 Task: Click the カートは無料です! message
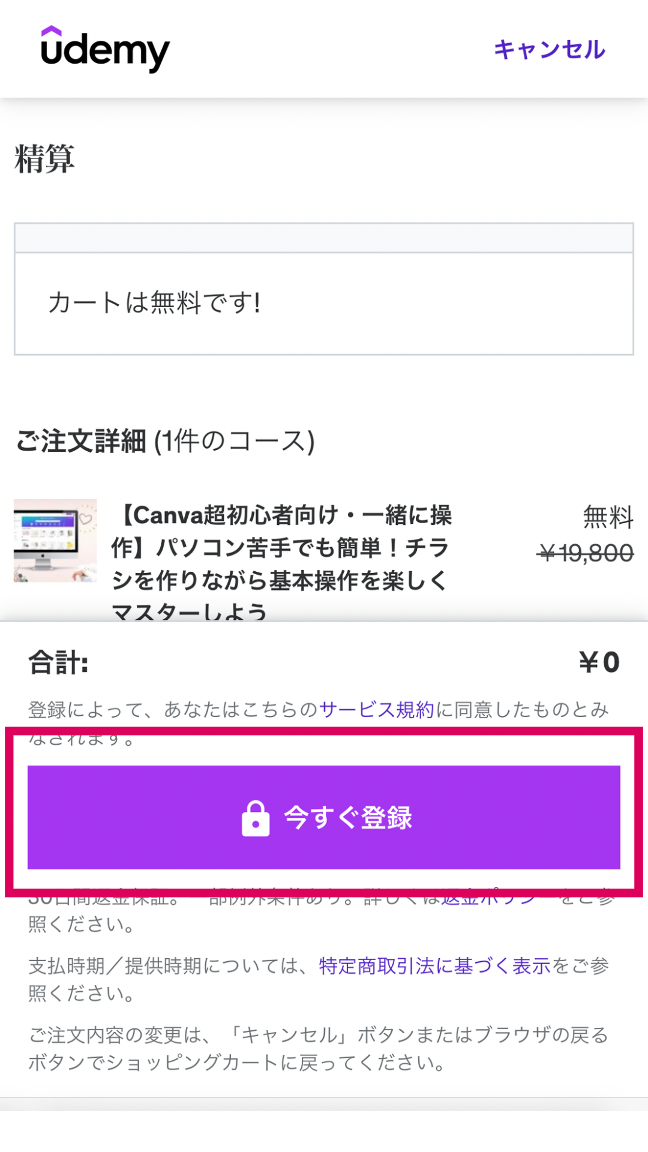(x=154, y=302)
